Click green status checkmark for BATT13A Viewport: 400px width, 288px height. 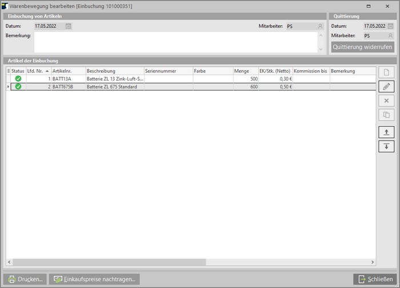[18, 79]
